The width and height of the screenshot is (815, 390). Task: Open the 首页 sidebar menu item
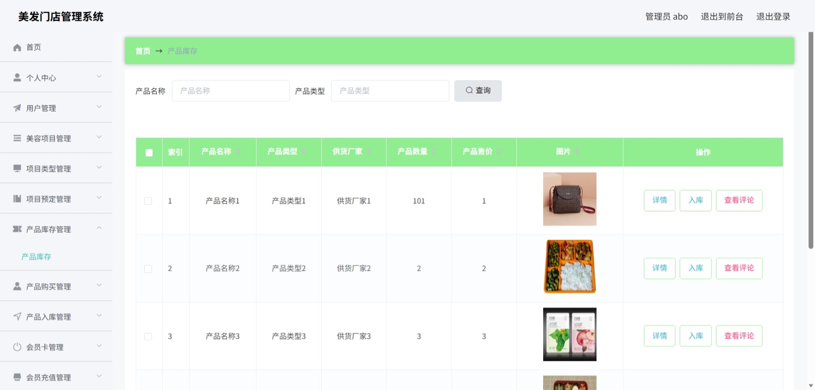56,47
